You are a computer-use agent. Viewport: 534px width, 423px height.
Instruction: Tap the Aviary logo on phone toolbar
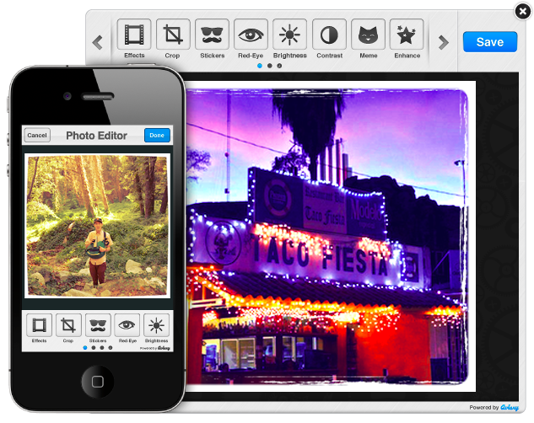coord(164,348)
